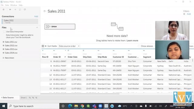Enable Use Data Interpreter checkbox

tap(4, 31)
